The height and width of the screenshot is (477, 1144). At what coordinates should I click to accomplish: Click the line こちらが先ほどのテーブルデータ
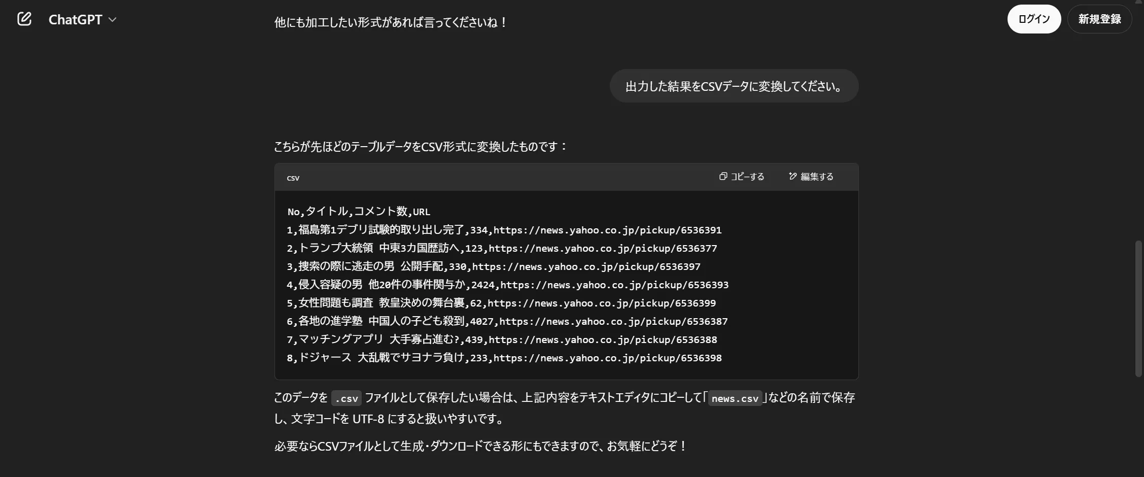(421, 147)
